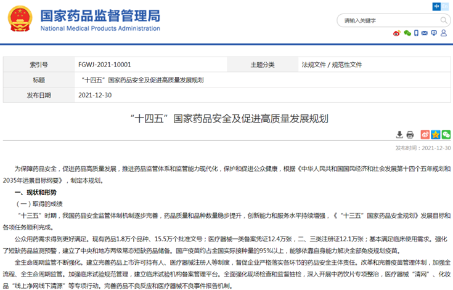Switch language to 中 (Chinese)
The image size is (453, 290).
click(436, 6)
